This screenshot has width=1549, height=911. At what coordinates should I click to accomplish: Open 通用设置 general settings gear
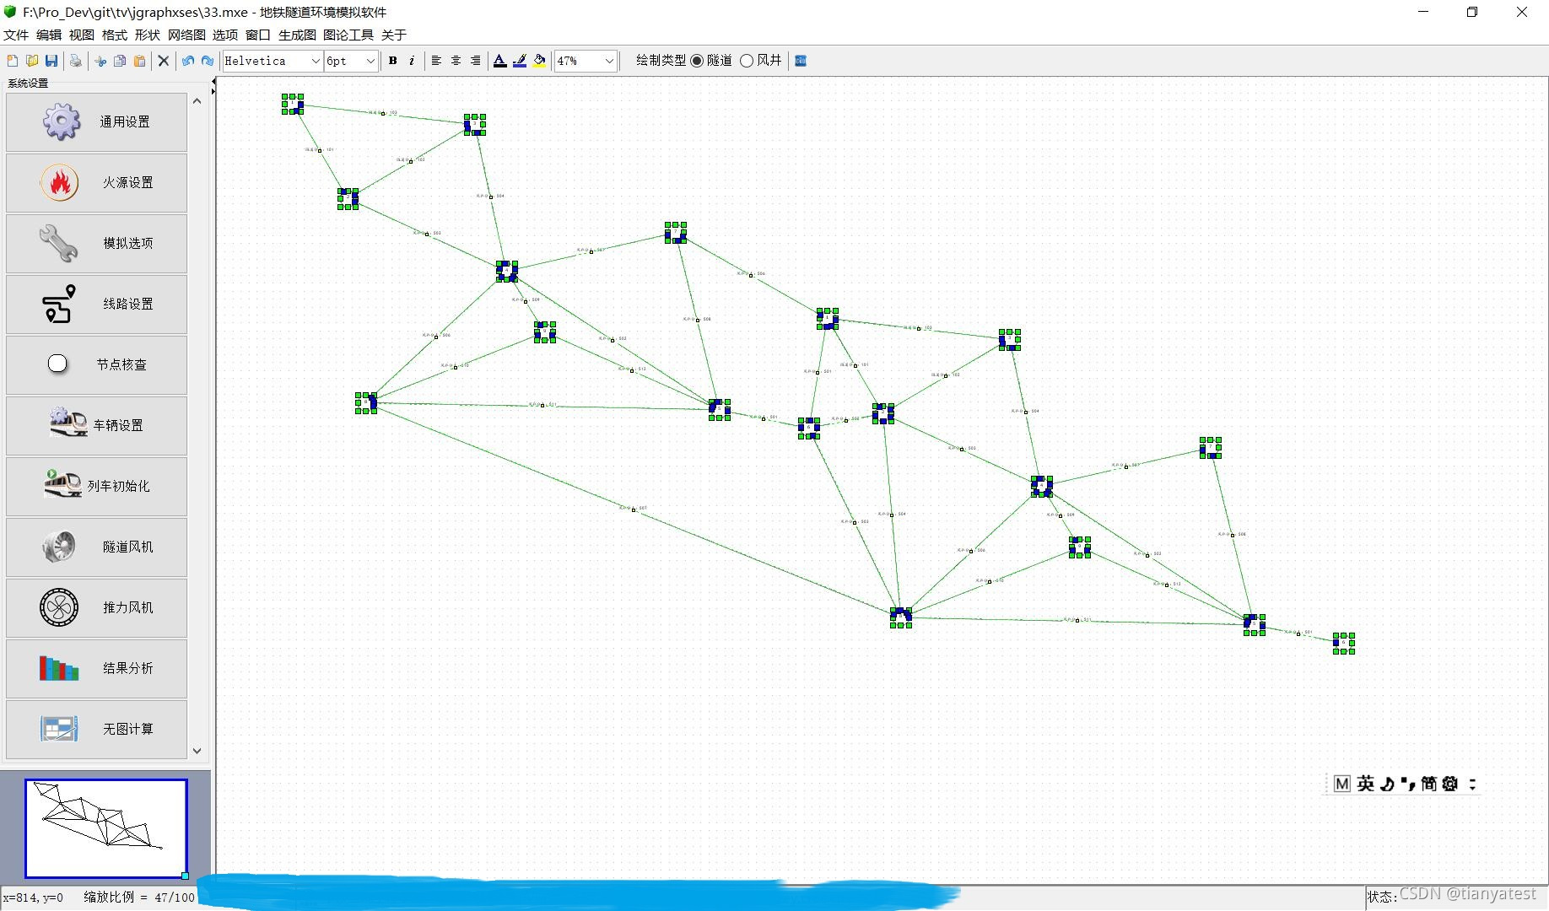pyautogui.click(x=96, y=122)
